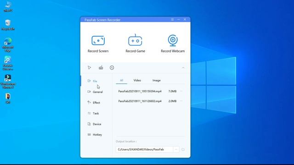Select Wondershare Filmora X desktop shortcut
The width and height of the screenshot is (294, 165).
8,82
